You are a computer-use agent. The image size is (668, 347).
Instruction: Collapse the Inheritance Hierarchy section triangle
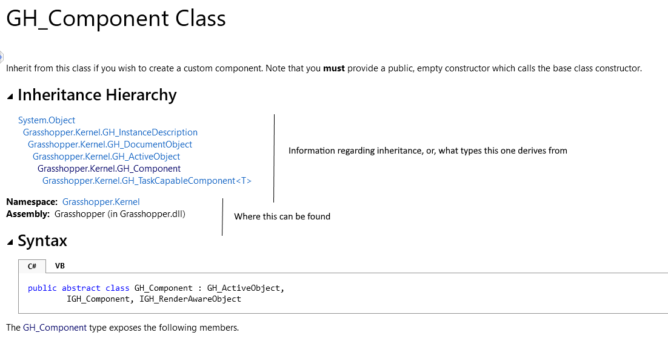pyautogui.click(x=10, y=96)
